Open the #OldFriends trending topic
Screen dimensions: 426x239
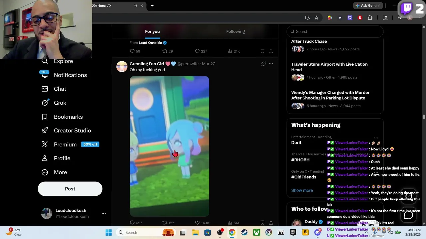pyautogui.click(x=304, y=177)
